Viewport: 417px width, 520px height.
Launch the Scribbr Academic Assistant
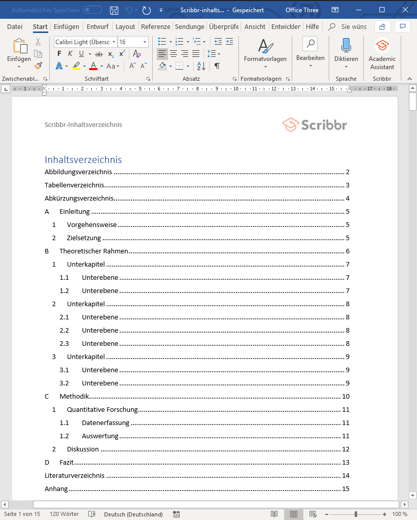382,54
